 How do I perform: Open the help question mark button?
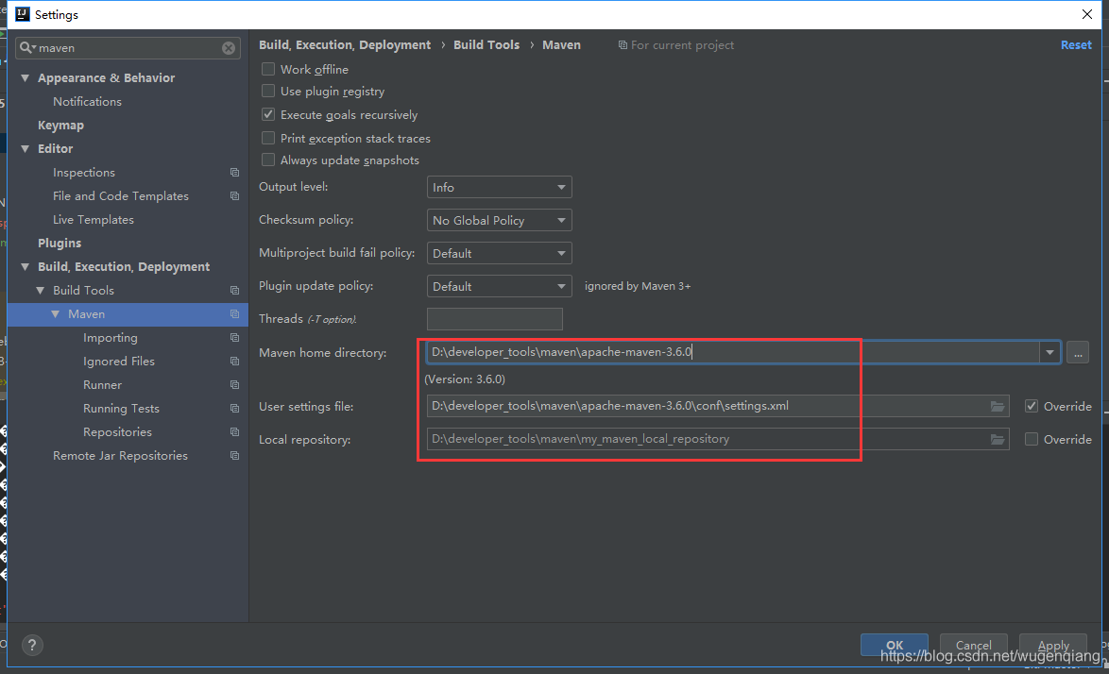pyautogui.click(x=32, y=645)
